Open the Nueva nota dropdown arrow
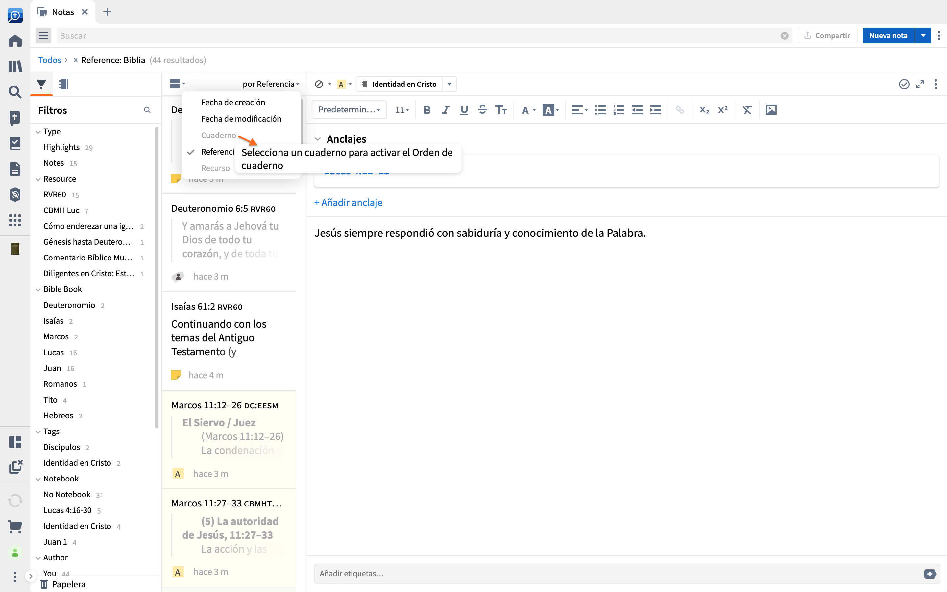947x592 pixels. pyautogui.click(x=923, y=36)
